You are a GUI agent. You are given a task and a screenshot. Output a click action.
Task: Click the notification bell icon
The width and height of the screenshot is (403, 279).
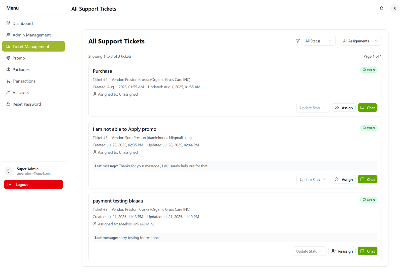click(x=381, y=8)
